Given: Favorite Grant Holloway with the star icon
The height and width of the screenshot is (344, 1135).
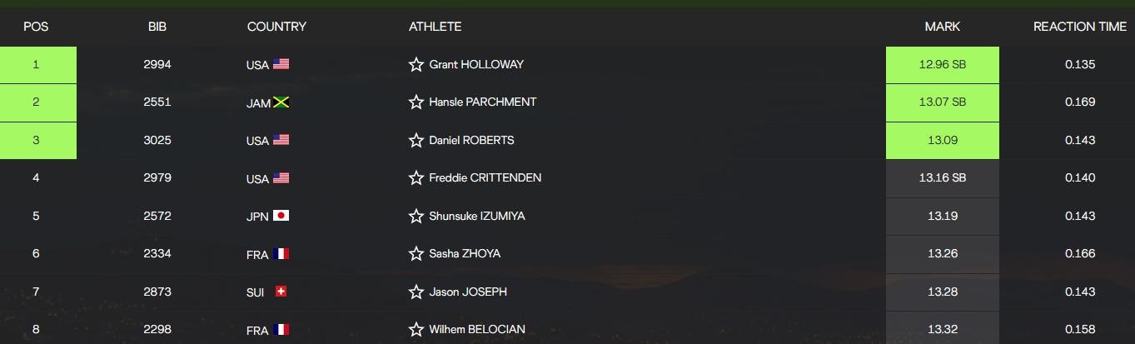Looking at the screenshot, I should click(x=416, y=64).
